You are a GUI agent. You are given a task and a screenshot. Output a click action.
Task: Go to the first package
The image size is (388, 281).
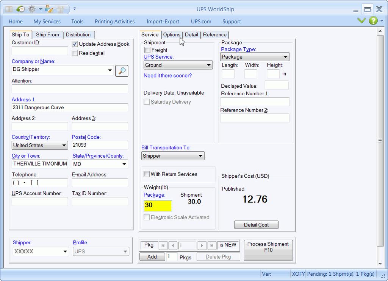coord(163,245)
